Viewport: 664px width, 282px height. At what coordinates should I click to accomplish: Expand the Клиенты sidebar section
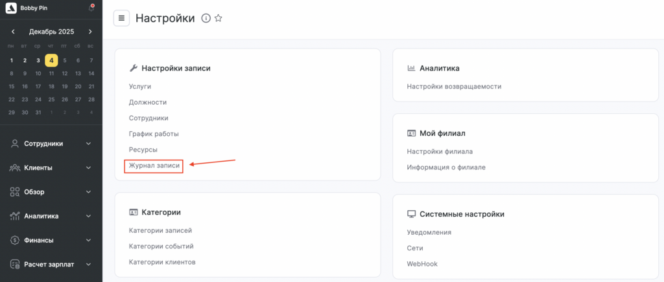[89, 168]
